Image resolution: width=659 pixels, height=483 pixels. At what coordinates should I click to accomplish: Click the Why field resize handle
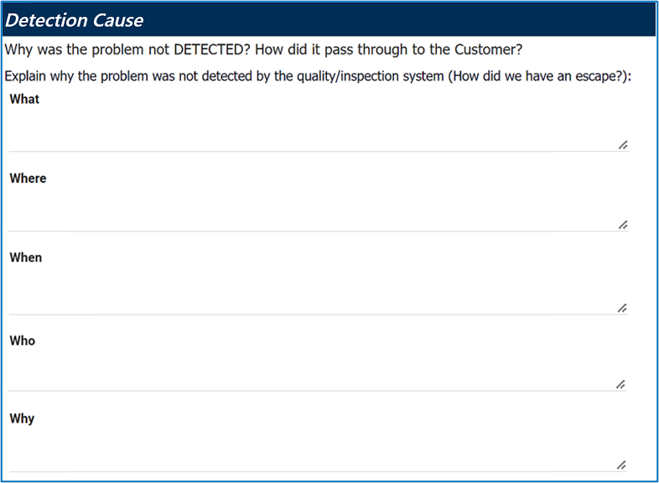point(620,465)
